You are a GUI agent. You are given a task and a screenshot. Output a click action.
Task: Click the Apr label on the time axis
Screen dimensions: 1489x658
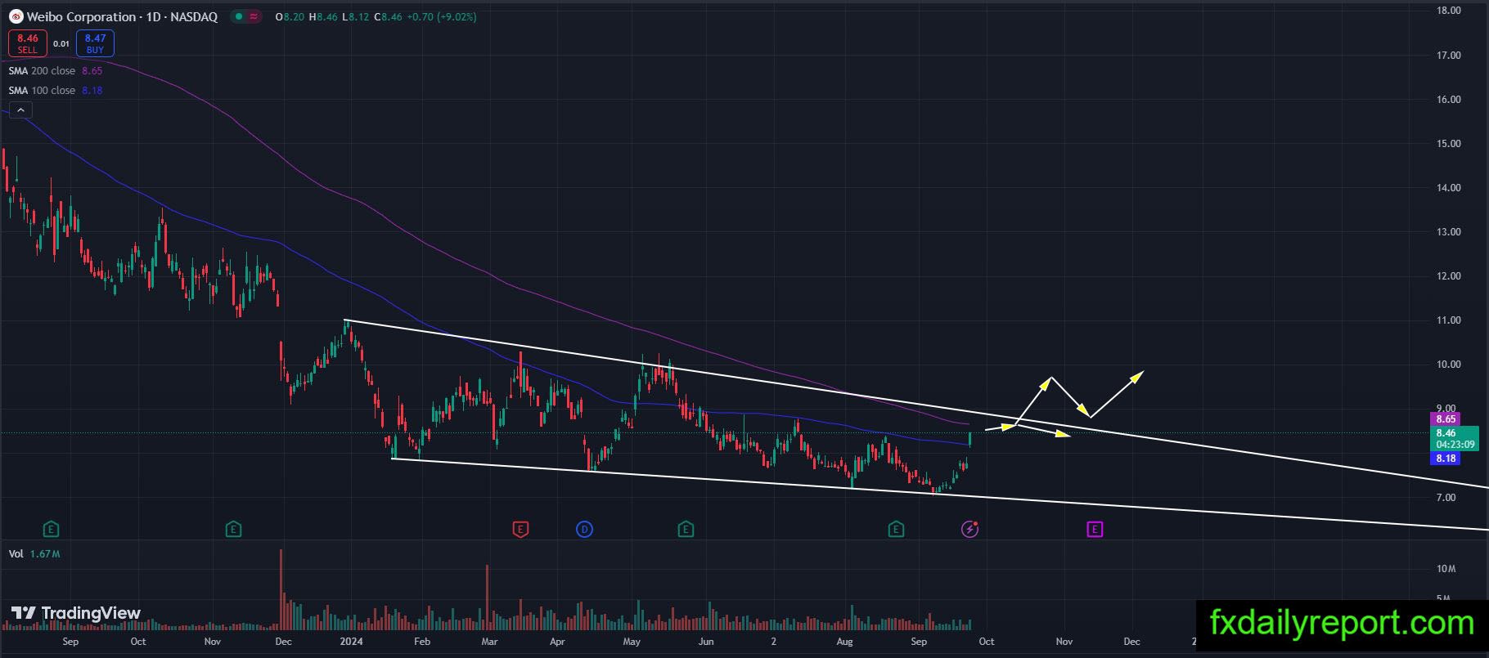point(557,642)
